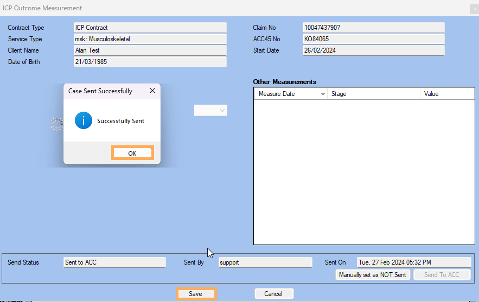
Task: Click the Client Name field with Alan Test
Action: (150, 50)
